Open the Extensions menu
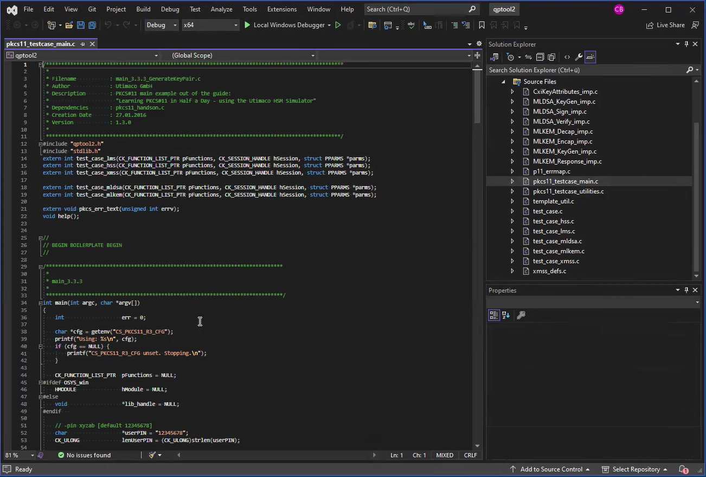Screen dimensions: 706x477 tap(282, 9)
